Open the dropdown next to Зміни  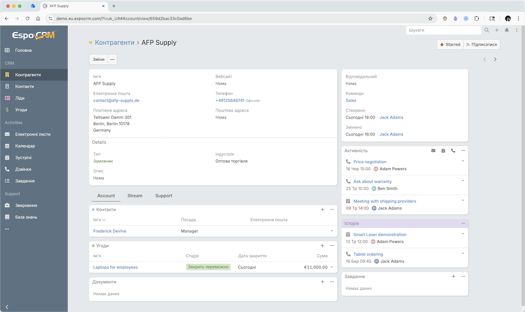click(112, 59)
